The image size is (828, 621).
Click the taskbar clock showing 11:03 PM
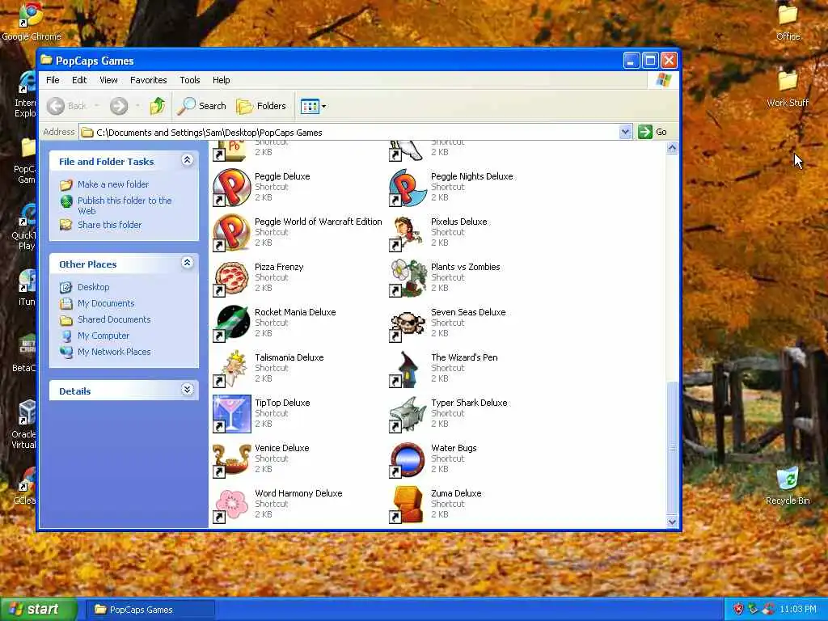coord(798,609)
